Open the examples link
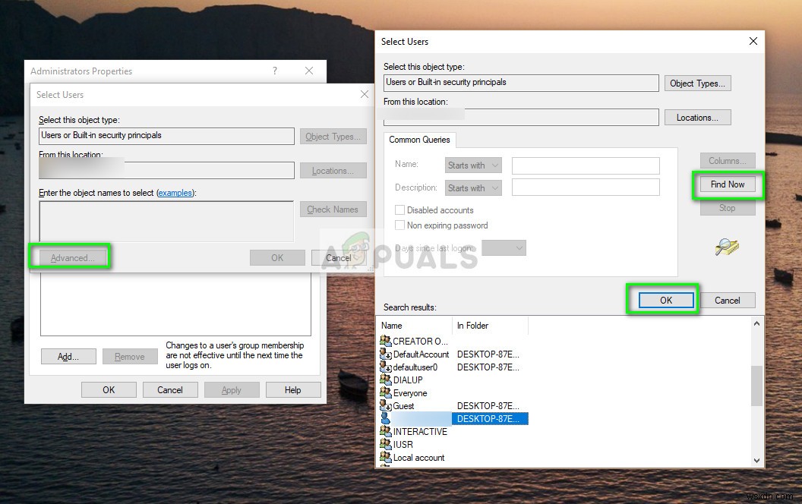This screenshot has height=504, width=802. coord(175,193)
